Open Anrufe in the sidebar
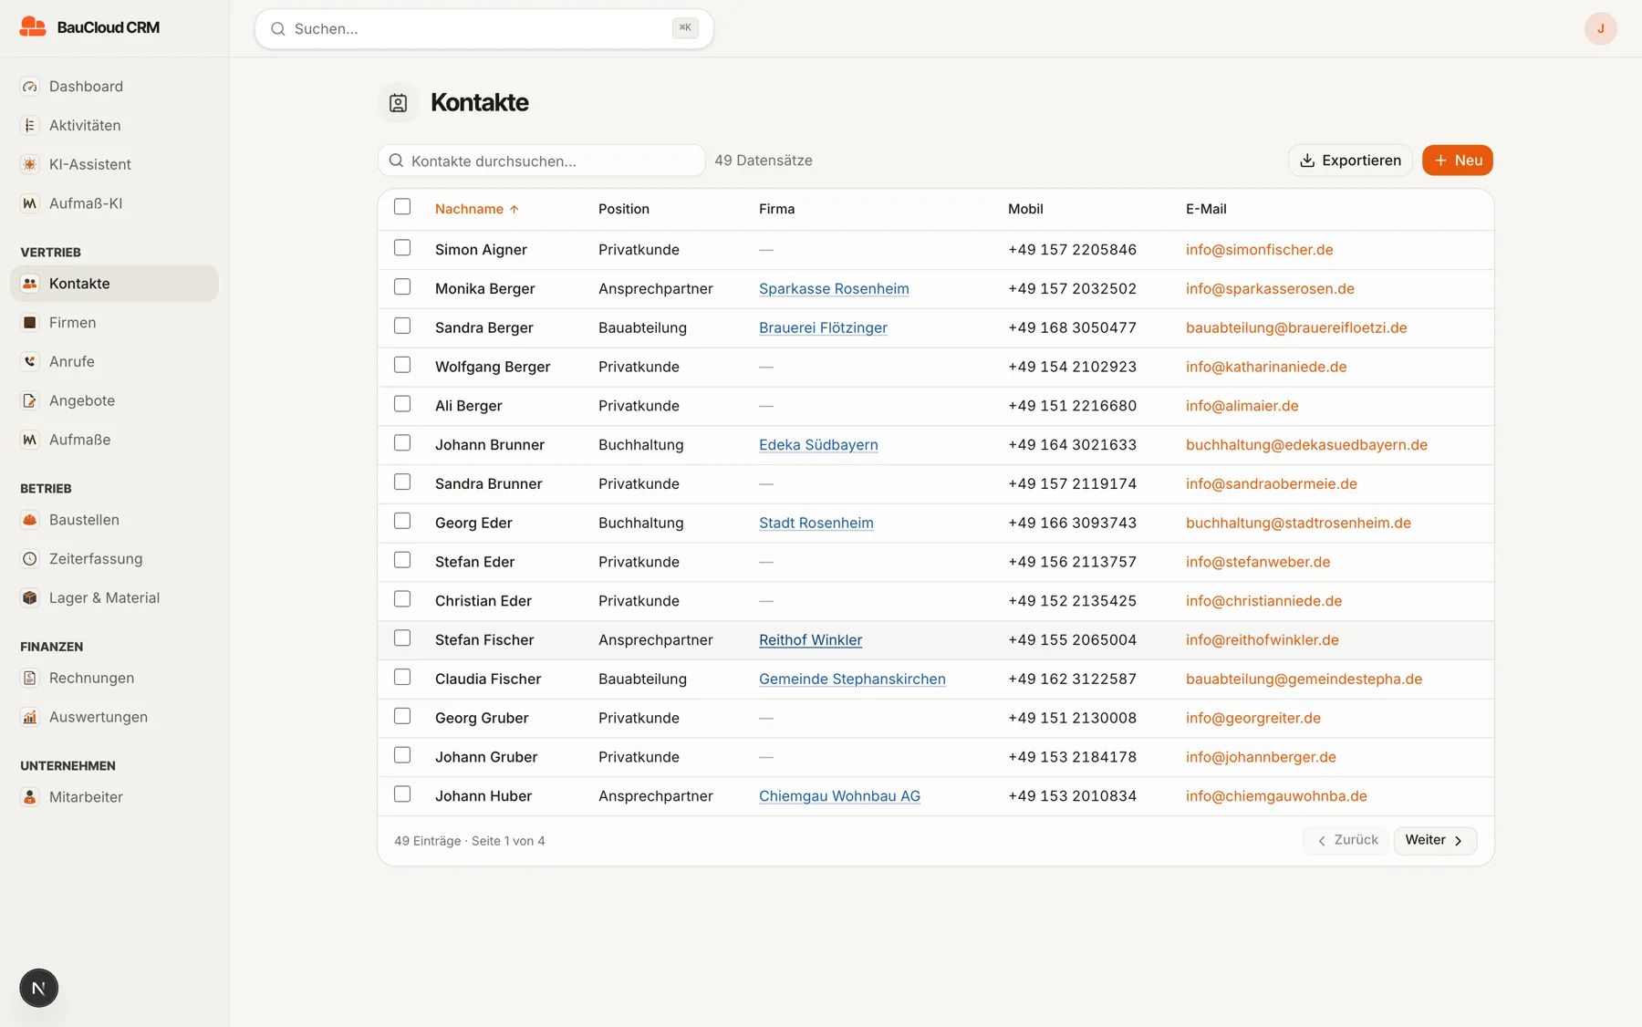1642x1027 pixels. coord(114,362)
